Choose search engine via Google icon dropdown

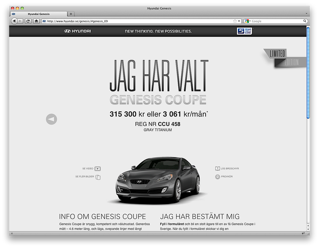[x=248, y=21]
